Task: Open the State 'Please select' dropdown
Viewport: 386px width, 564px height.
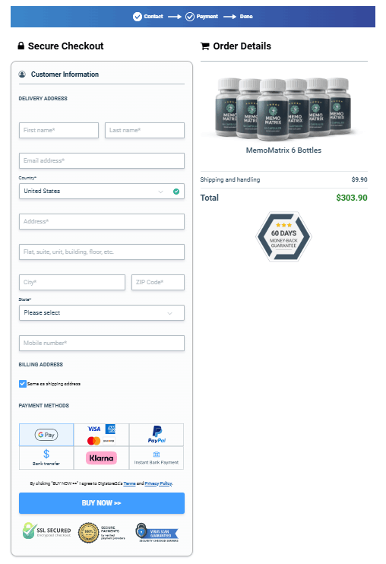Action: 102,313
